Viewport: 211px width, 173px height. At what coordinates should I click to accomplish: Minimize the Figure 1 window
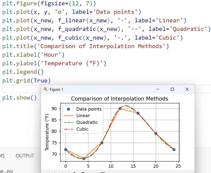pos(157,89)
